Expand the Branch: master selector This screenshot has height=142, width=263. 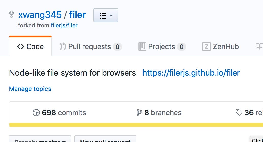(x=40, y=140)
